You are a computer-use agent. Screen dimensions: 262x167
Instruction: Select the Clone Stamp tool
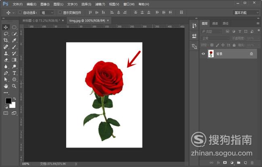(x=6, y=53)
